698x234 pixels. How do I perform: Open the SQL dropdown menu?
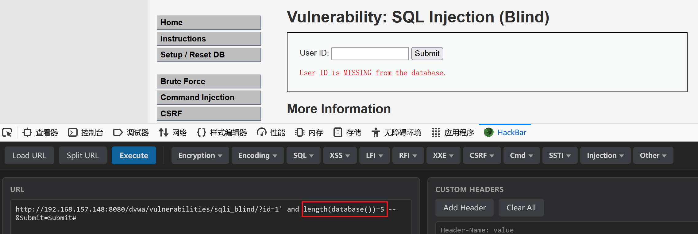pyautogui.click(x=303, y=155)
